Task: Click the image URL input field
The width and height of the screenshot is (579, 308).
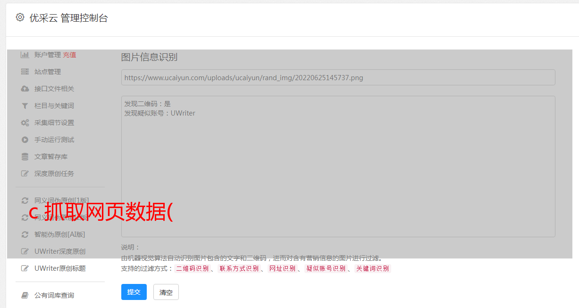Action: click(338, 77)
